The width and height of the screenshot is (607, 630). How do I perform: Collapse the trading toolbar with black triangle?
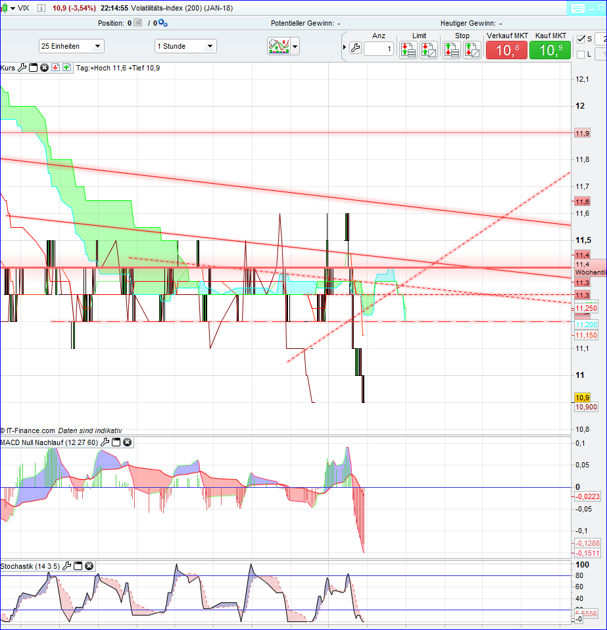(345, 47)
